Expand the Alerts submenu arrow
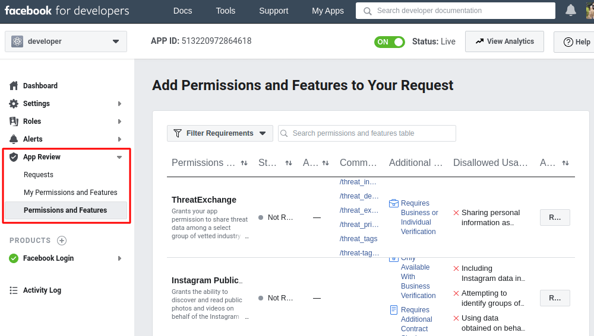 coord(119,139)
